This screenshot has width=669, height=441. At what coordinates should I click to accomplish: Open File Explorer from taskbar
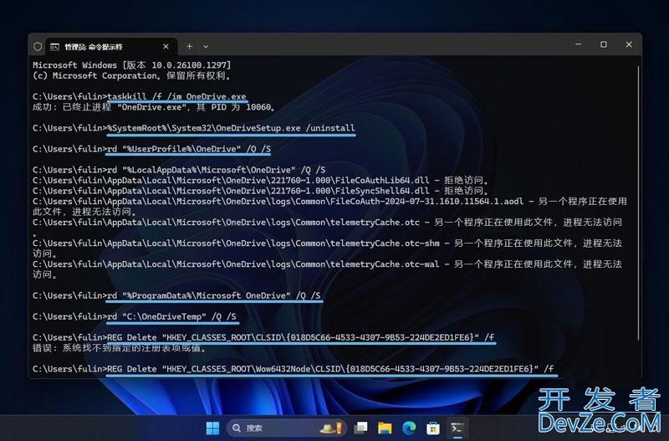385,428
